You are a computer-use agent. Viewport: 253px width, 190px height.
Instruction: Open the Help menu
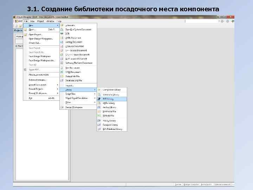coord(59,21)
